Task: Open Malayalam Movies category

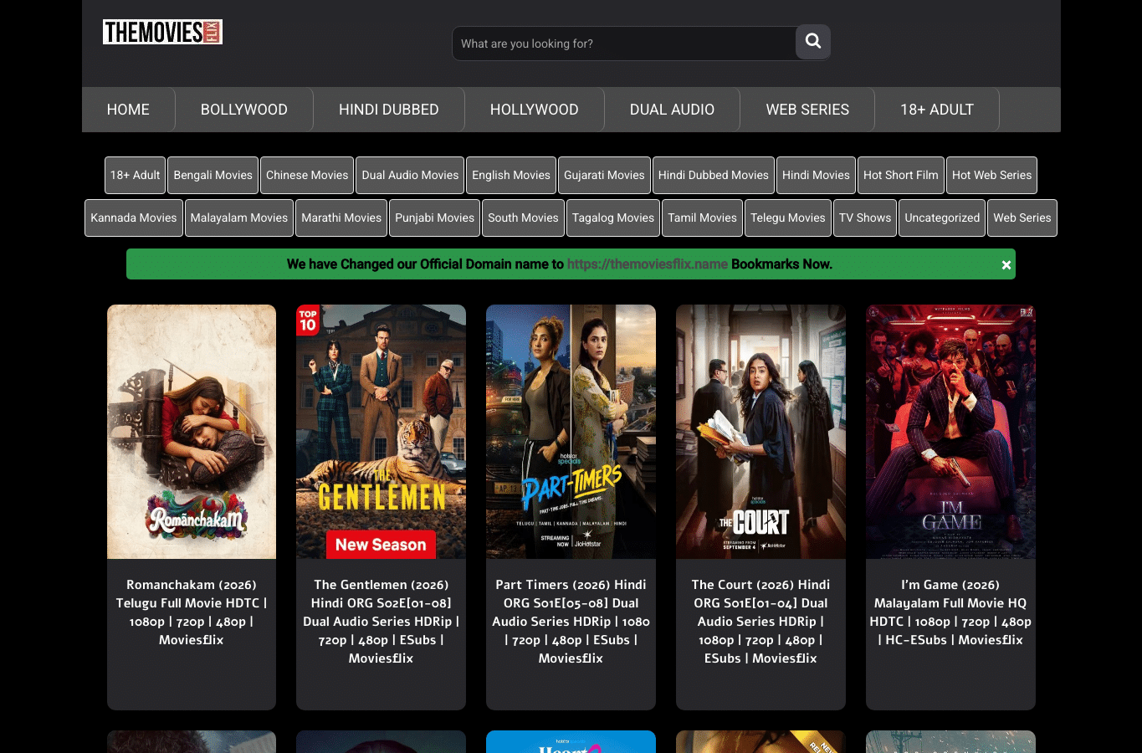Action: pos(239,218)
